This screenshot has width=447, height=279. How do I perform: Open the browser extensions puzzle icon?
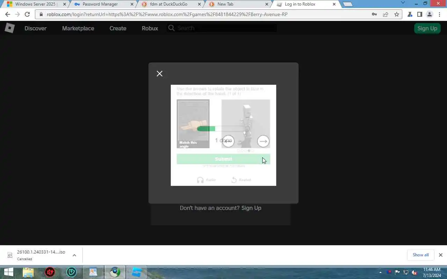(x=410, y=14)
